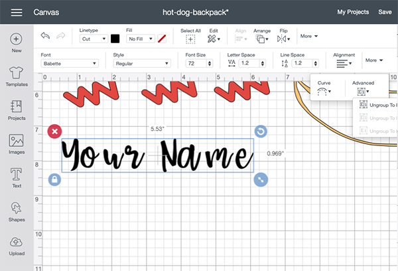Click the Line Space stepper arrows
Image resolution: width=398 pixels, height=271 pixels.
(x=315, y=63)
